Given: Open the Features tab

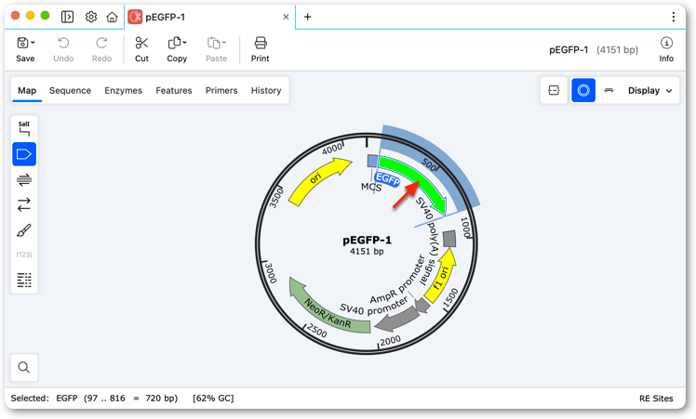Looking at the screenshot, I should pos(174,90).
